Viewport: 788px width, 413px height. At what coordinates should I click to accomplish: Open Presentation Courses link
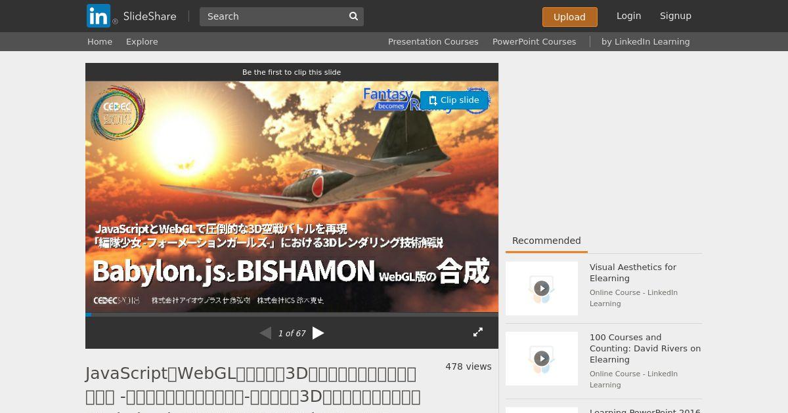433,41
